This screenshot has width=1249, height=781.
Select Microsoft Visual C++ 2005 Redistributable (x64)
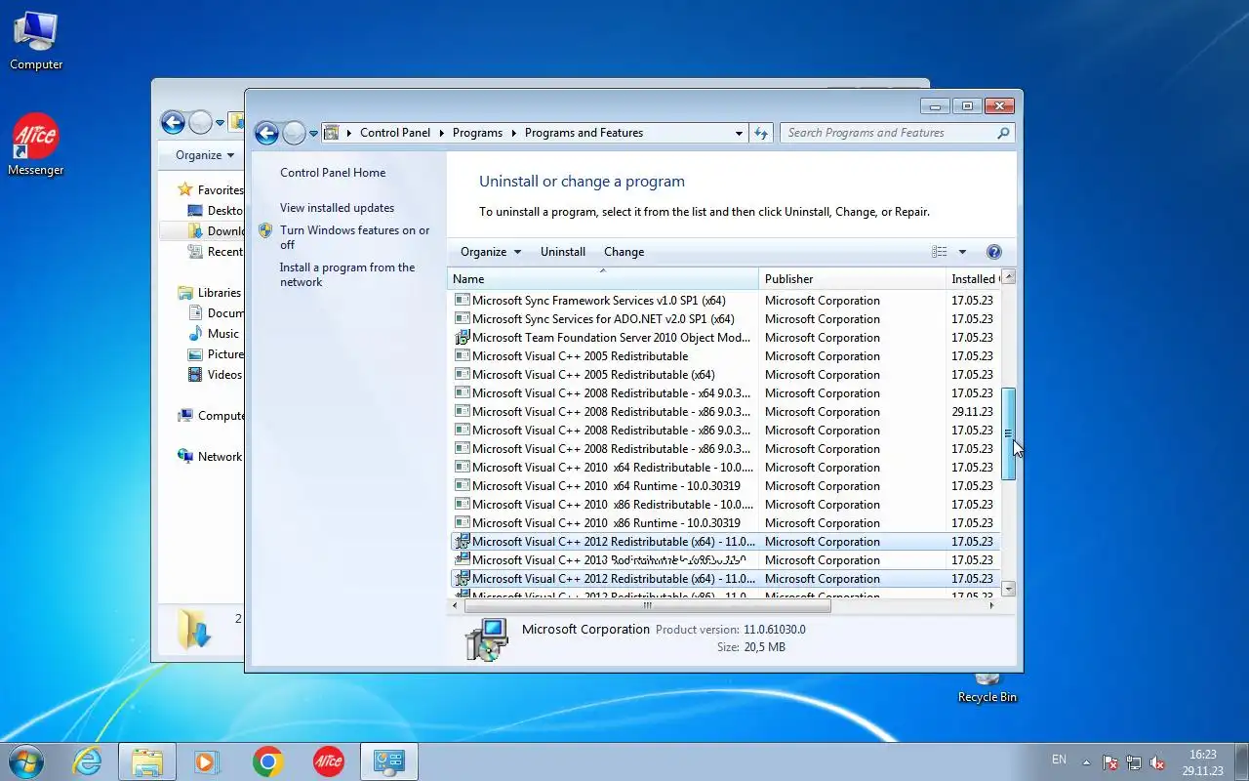pyautogui.click(x=724, y=375)
